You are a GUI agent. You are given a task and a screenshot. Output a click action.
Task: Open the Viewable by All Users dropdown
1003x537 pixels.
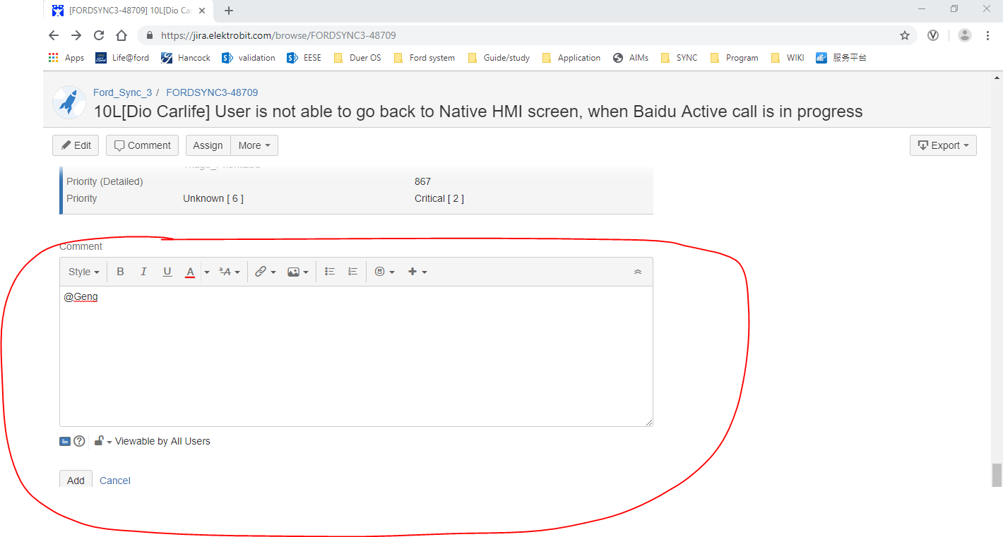[x=102, y=441]
